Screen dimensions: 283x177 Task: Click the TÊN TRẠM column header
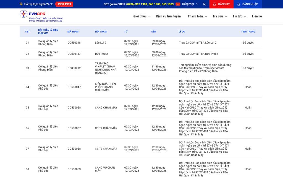pyautogui.click(x=101, y=32)
